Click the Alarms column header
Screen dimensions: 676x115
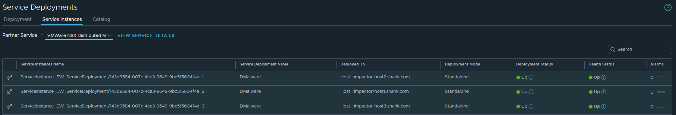[x=657, y=64]
